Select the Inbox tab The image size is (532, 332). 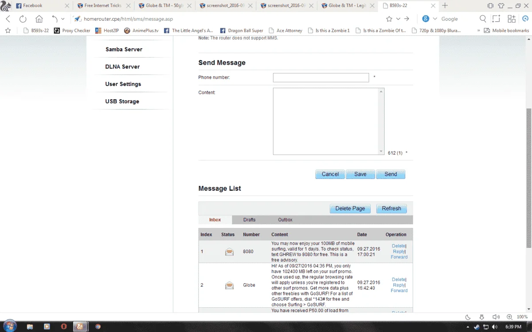pos(215,220)
